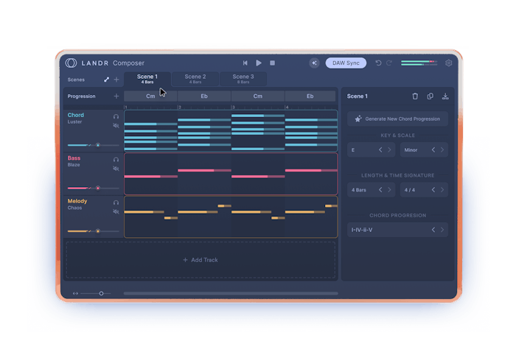The image size is (516, 352).
Task: Undo the last action
Action: (x=378, y=63)
